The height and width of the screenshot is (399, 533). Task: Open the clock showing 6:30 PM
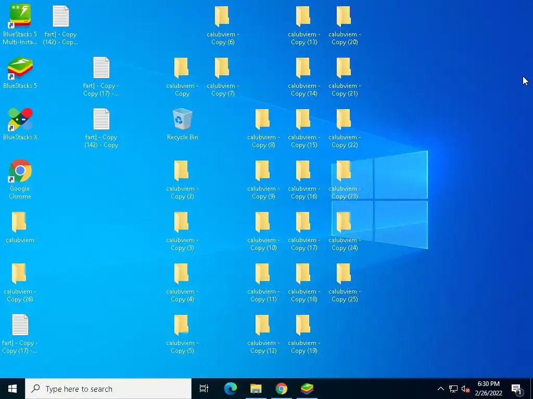488,389
